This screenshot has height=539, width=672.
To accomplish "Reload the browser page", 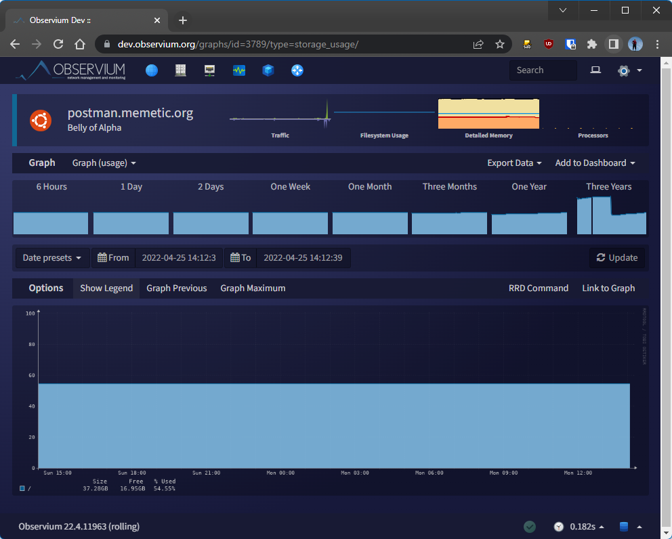I will (x=58, y=44).
